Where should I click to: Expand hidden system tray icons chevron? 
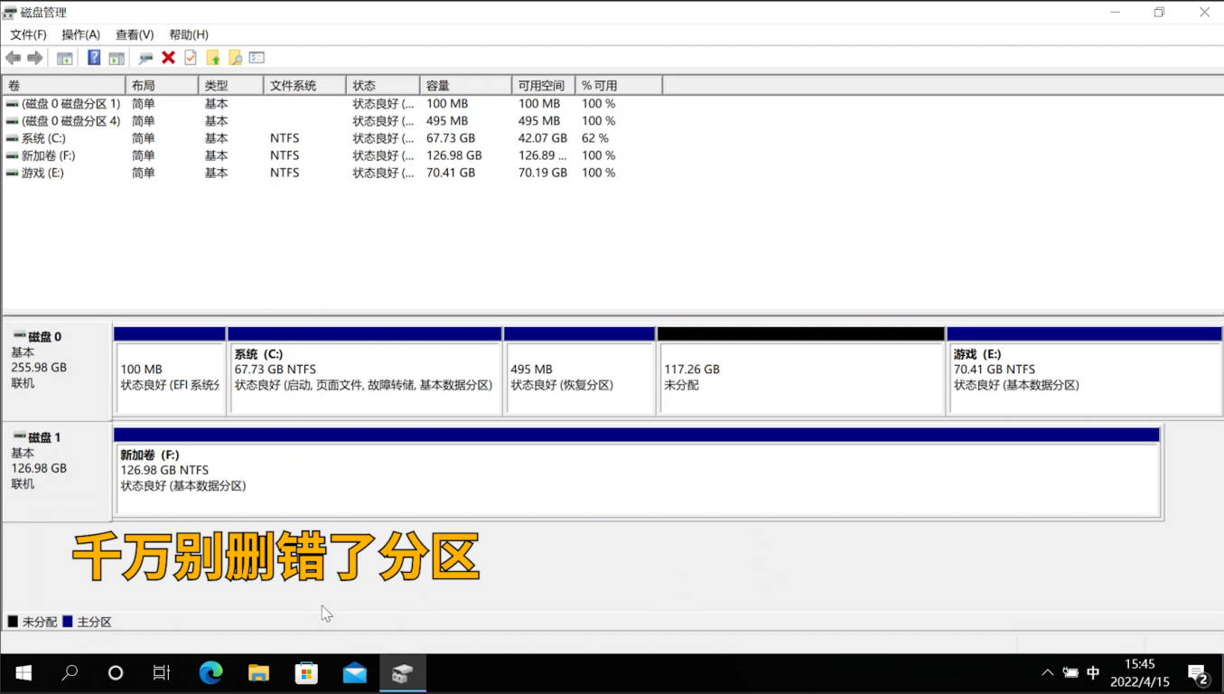[x=1047, y=673]
